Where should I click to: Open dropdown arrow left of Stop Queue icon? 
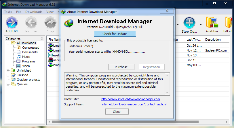tap(178, 25)
